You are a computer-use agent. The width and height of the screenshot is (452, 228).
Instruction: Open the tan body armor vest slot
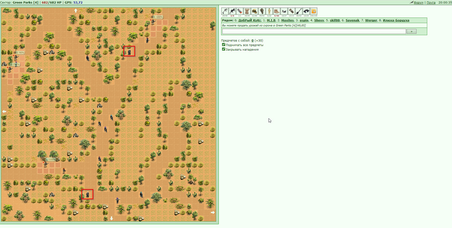pos(247,11)
